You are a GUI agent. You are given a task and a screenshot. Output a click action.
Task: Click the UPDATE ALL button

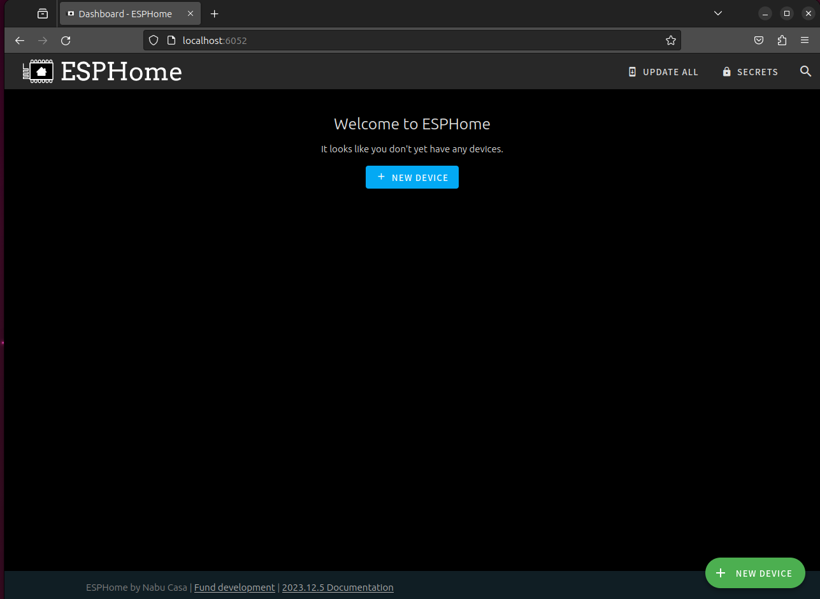[663, 72]
